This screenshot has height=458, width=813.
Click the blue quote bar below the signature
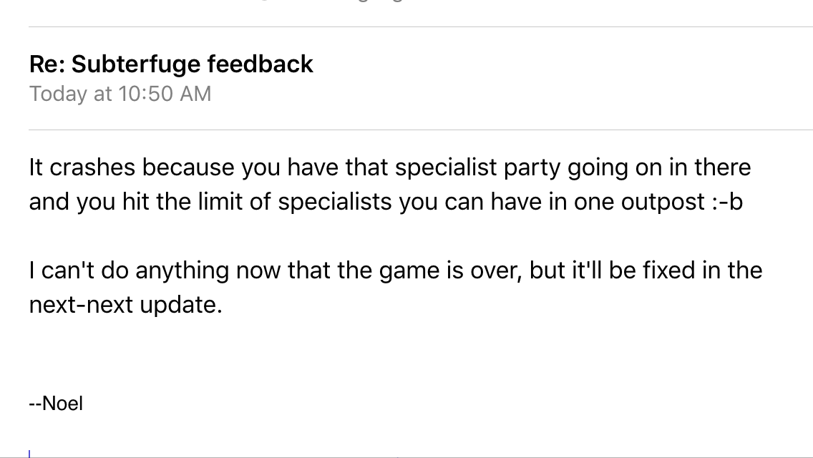click(29, 454)
